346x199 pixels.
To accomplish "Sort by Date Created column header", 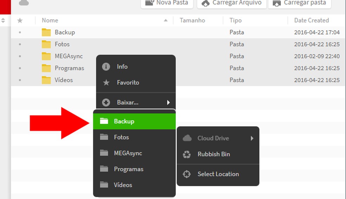I will click(x=311, y=20).
